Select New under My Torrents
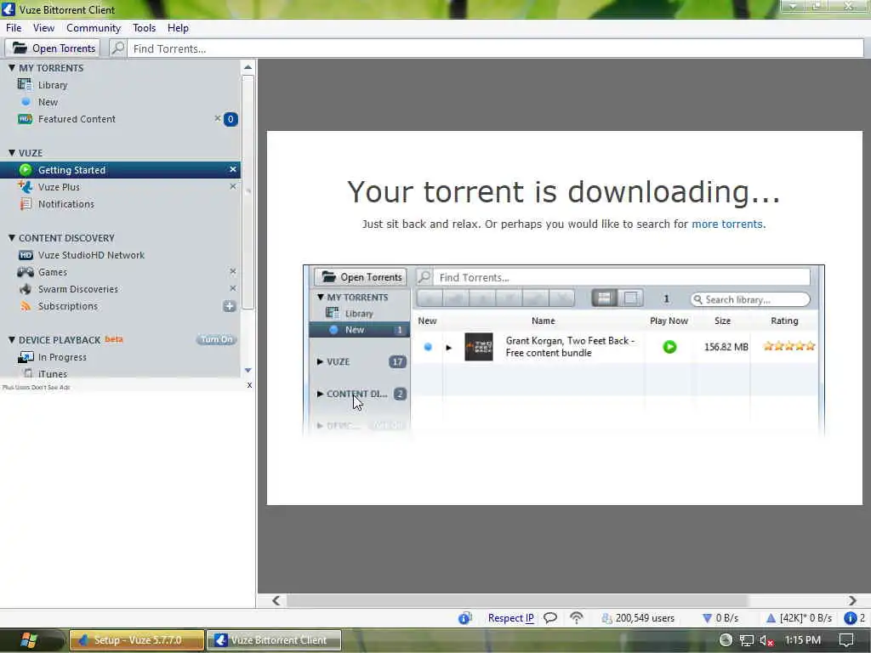This screenshot has height=653, width=871. (48, 102)
